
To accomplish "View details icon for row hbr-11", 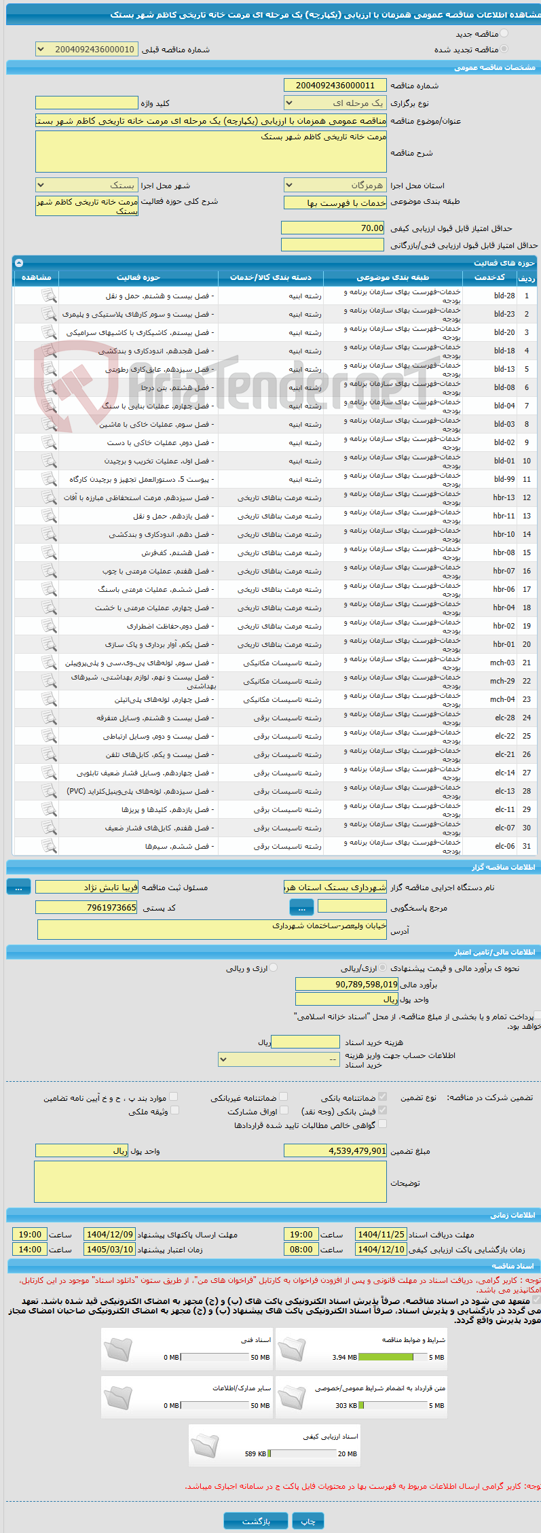I will pos(48,516).
